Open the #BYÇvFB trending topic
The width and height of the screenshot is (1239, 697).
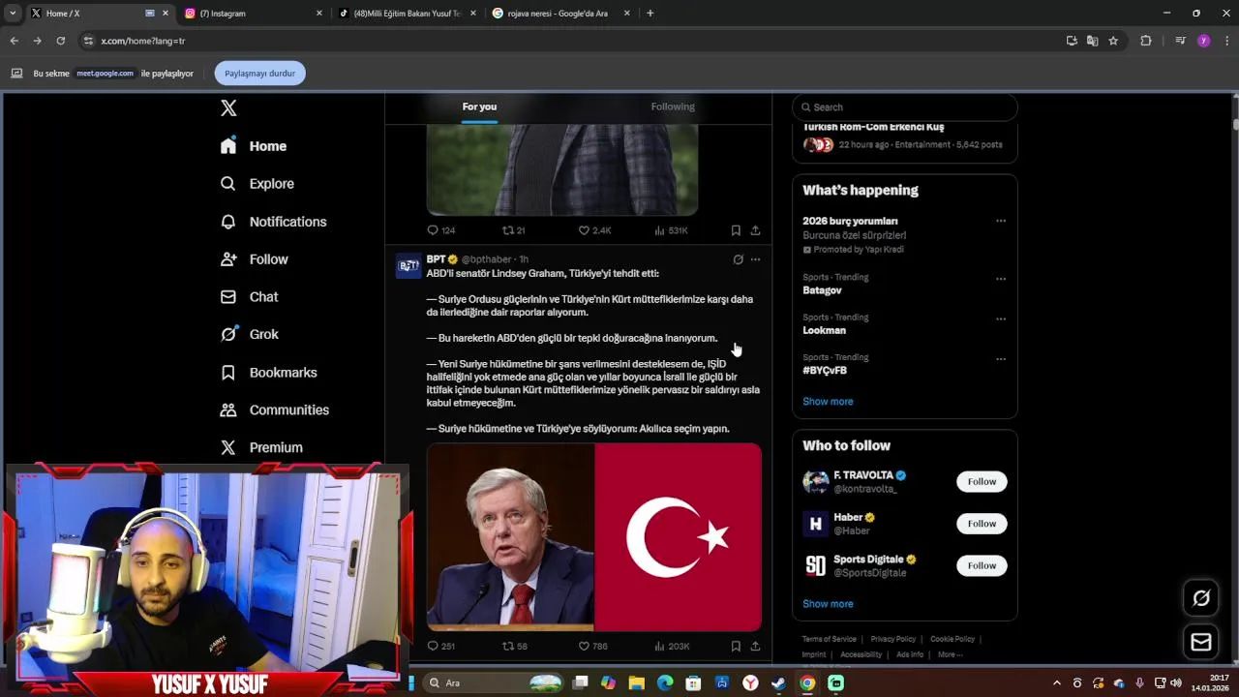[x=825, y=370]
